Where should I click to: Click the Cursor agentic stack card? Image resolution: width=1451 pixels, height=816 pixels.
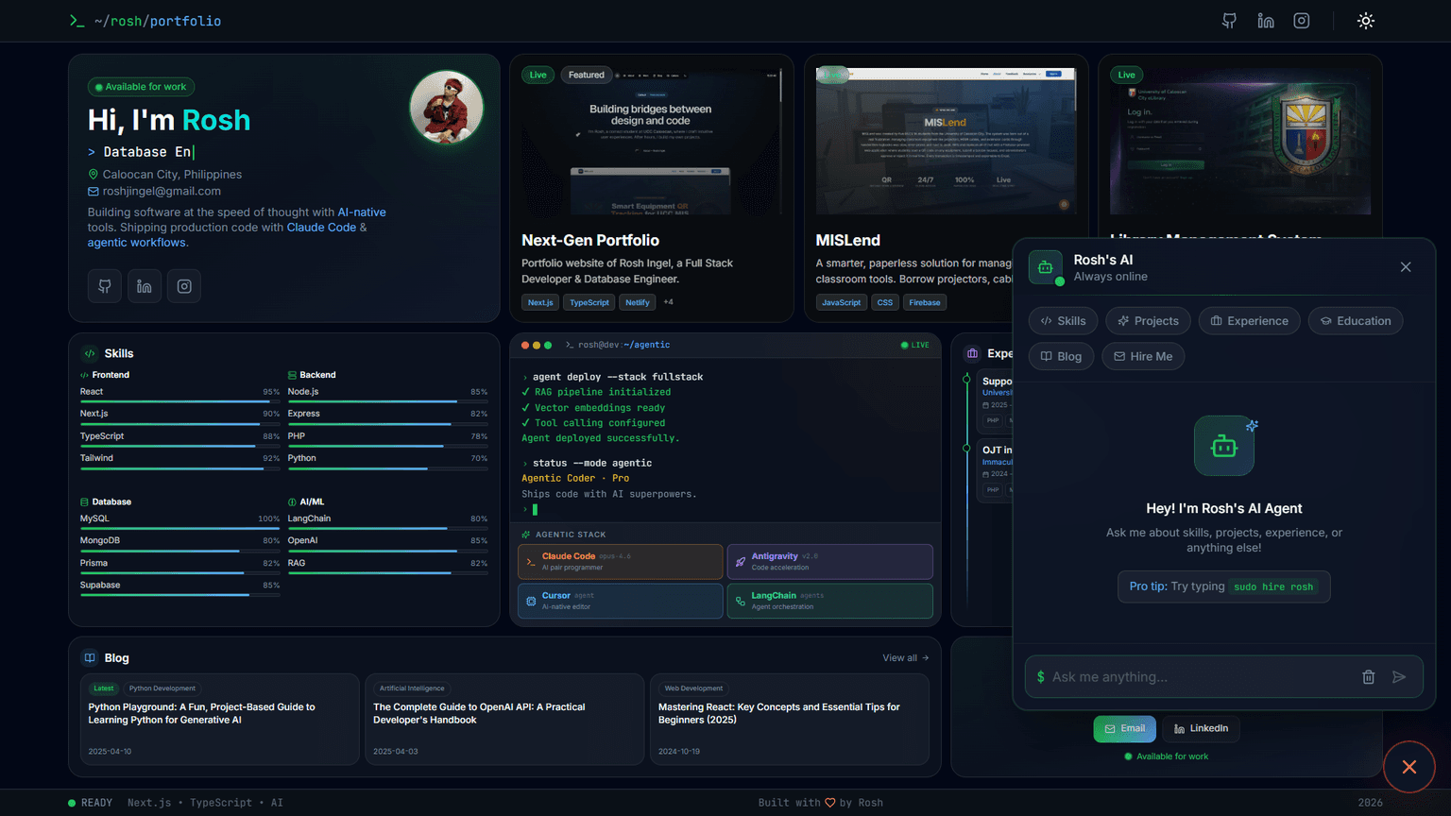(621, 601)
